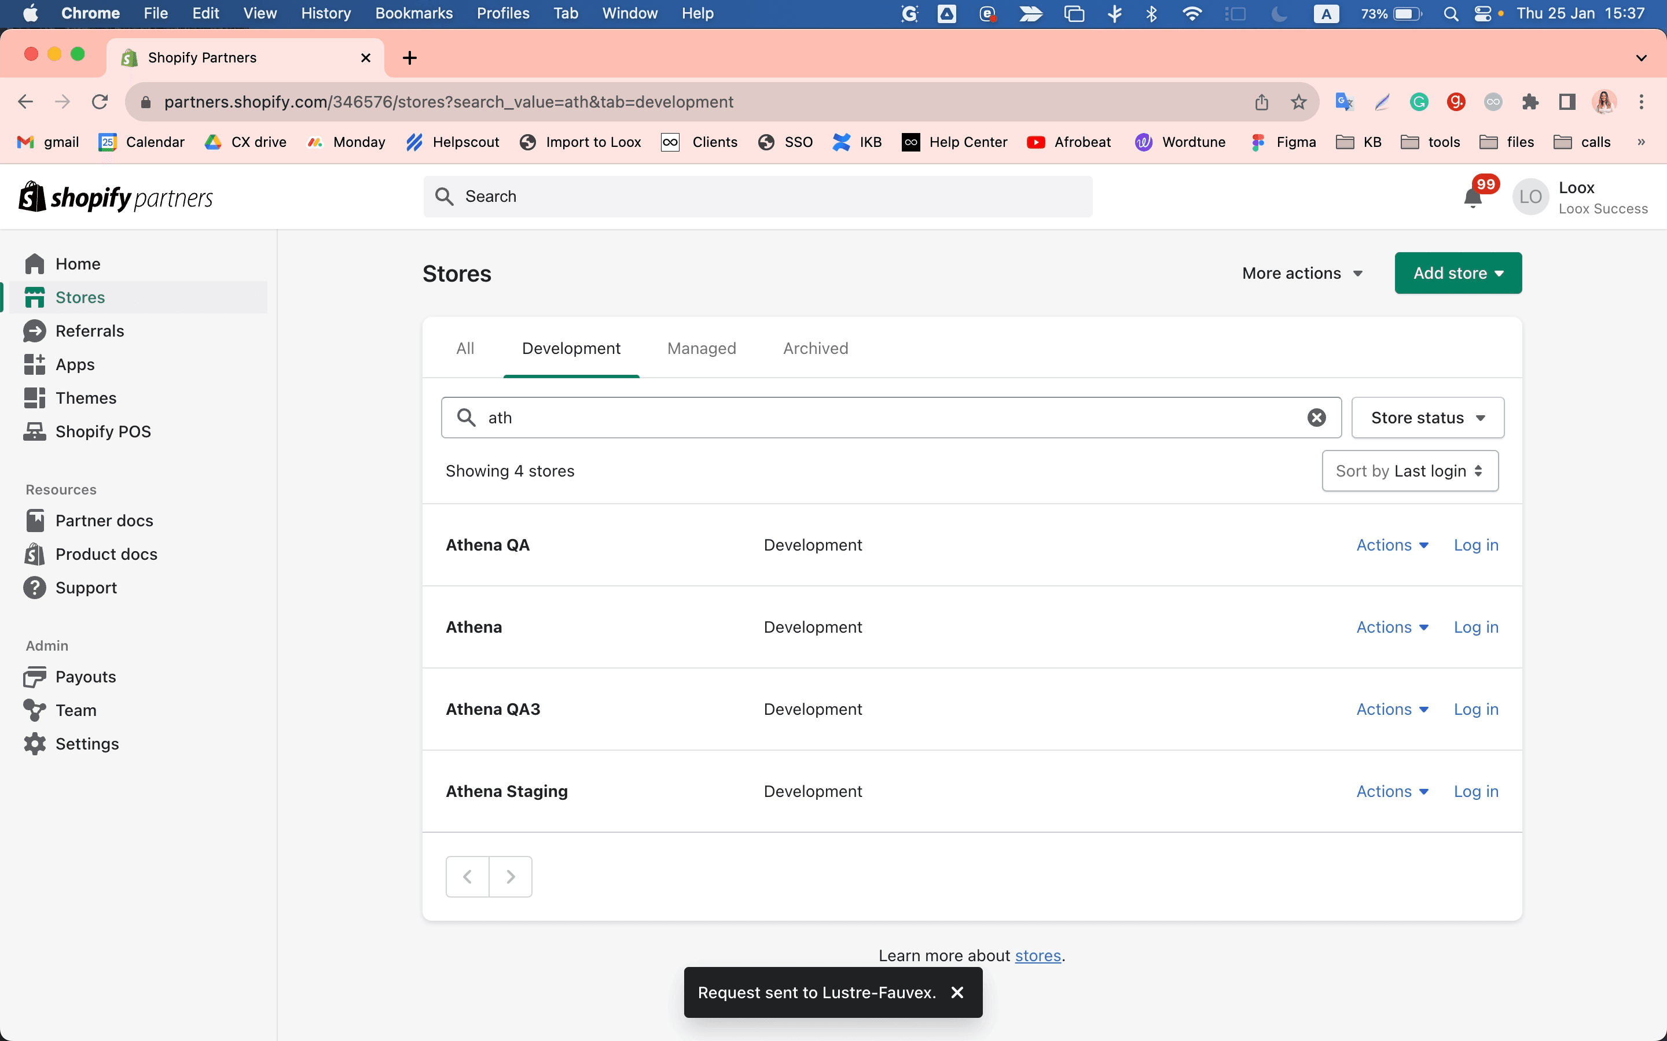
Task: Open the Payouts card icon
Action: click(35, 677)
